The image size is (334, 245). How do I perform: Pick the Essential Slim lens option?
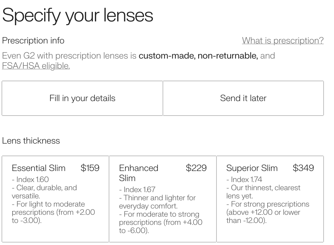point(55,199)
